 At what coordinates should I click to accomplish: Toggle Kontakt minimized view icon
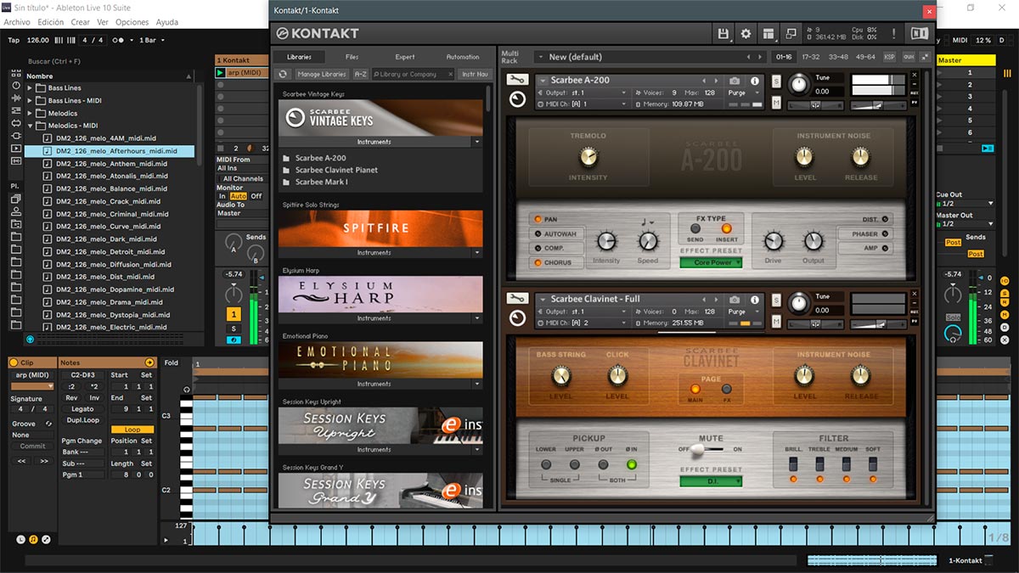(x=791, y=34)
